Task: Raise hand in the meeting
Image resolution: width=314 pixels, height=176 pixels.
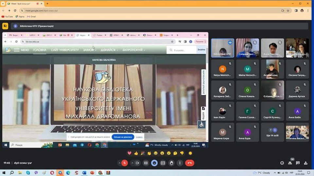Action: (171, 163)
